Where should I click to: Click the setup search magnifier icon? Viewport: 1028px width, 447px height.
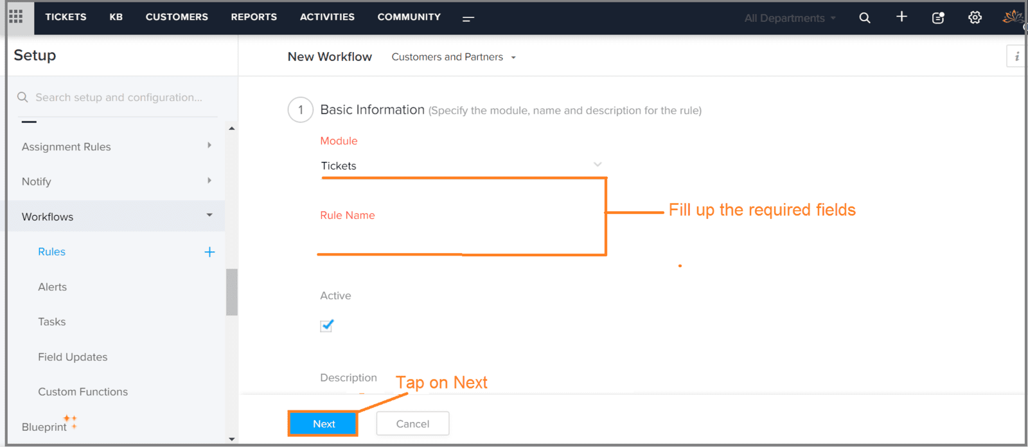pos(22,97)
